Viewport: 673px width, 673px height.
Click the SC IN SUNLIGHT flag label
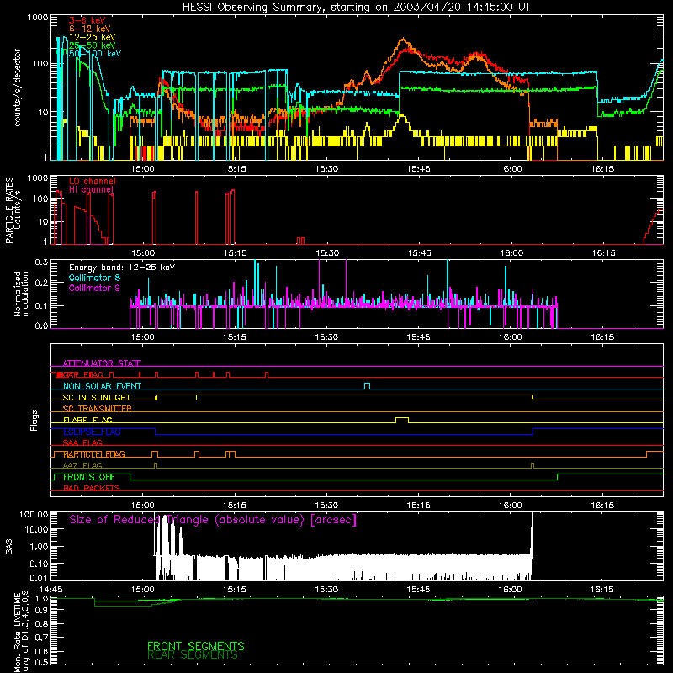97,397
